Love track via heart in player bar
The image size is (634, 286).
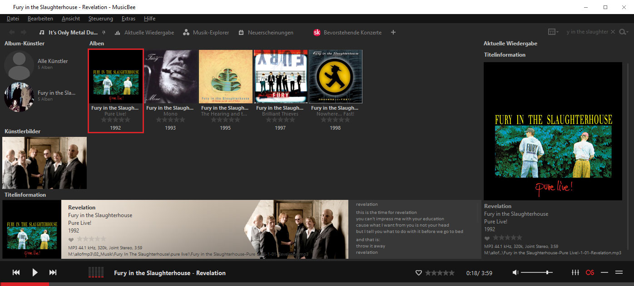[419, 273]
